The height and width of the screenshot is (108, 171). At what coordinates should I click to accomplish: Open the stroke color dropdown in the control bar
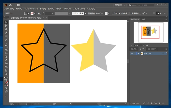(35, 13)
